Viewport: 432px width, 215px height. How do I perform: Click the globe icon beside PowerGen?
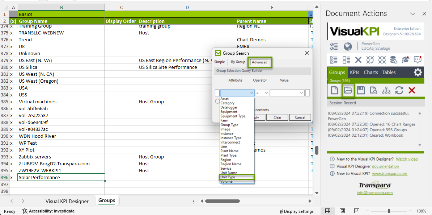(348, 46)
